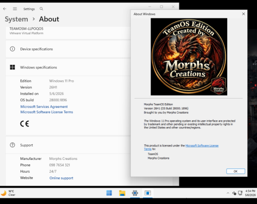Launch File Explorer from the taskbar
This screenshot has height=204, width=257.
(x=122, y=193)
